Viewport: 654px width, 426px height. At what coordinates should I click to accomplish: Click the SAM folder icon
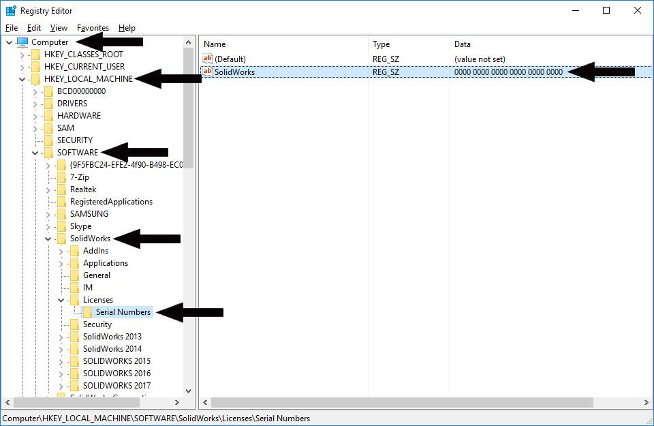click(49, 128)
